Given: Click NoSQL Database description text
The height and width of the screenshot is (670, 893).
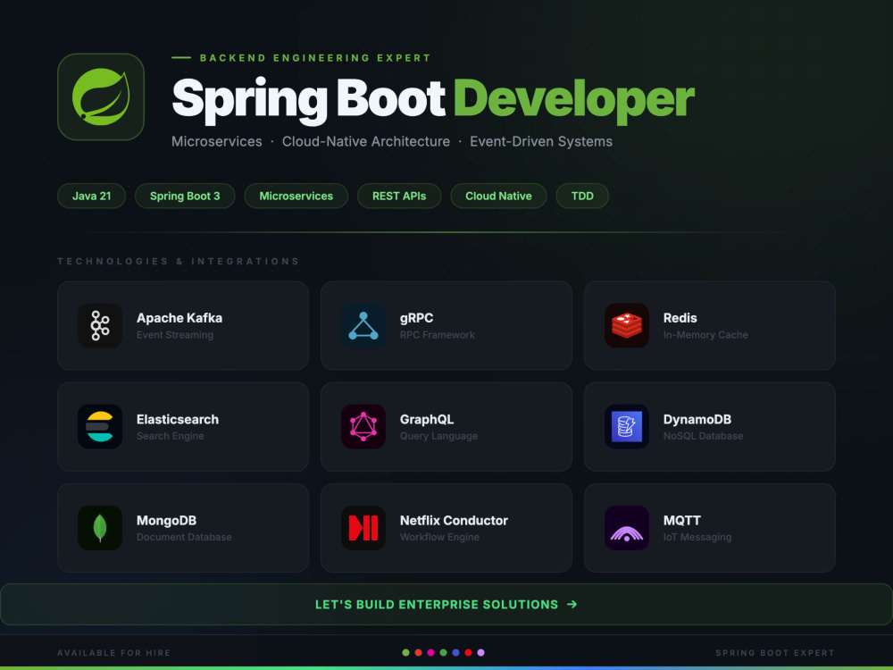Looking at the screenshot, I should click(704, 437).
